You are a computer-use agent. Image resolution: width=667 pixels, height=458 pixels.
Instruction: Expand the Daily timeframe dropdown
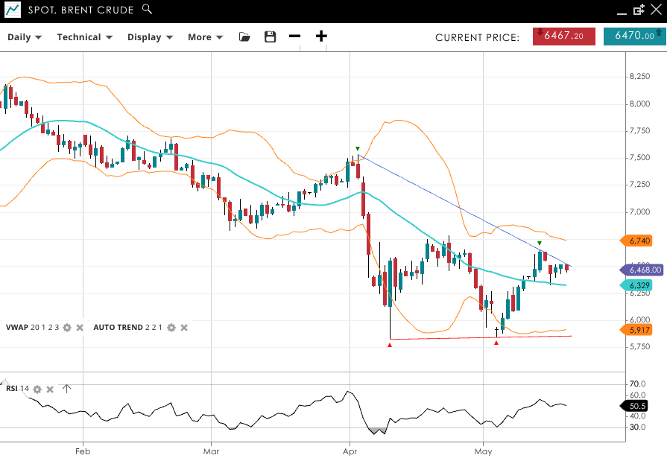pyautogui.click(x=25, y=36)
